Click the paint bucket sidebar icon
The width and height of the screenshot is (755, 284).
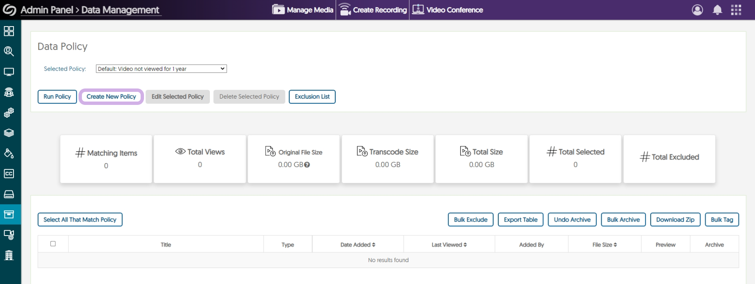(x=9, y=153)
